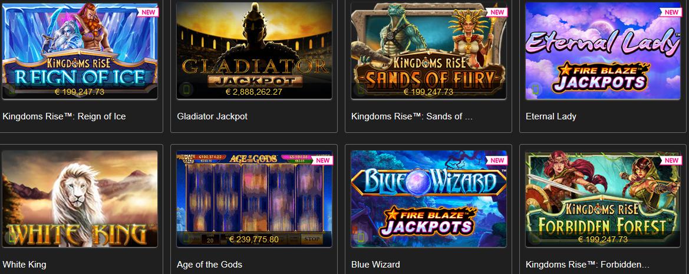Open the Blue Wizard title link
The image size is (689, 274).
(375, 265)
